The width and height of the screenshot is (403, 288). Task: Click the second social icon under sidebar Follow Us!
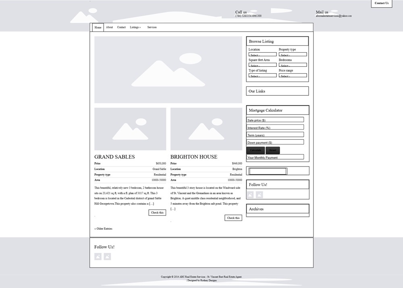[x=259, y=195]
